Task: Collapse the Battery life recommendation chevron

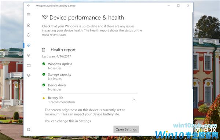Action: 134,100
